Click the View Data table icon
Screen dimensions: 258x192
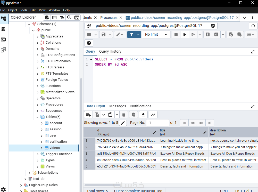(x=54, y=18)
